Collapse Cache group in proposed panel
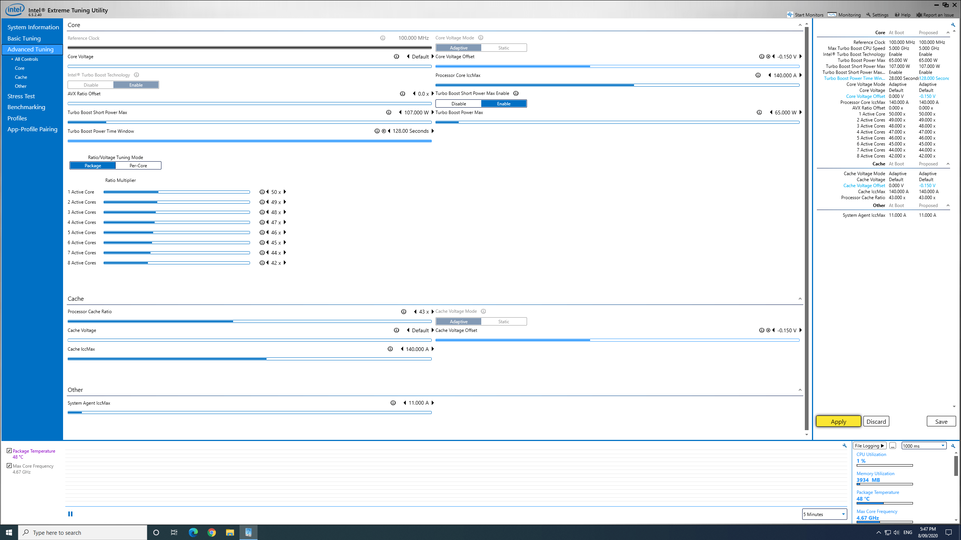 point(948,164)
